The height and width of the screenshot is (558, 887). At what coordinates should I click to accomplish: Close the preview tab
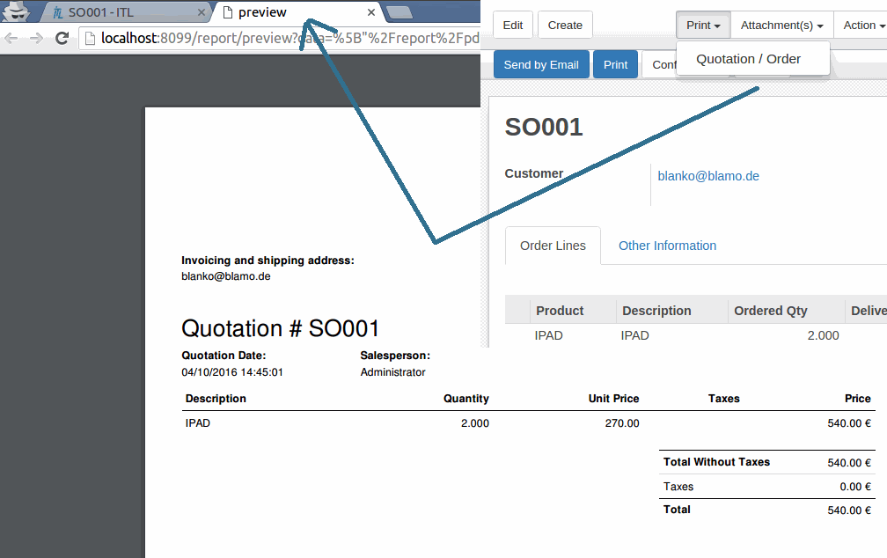click(x=371, y=13)
